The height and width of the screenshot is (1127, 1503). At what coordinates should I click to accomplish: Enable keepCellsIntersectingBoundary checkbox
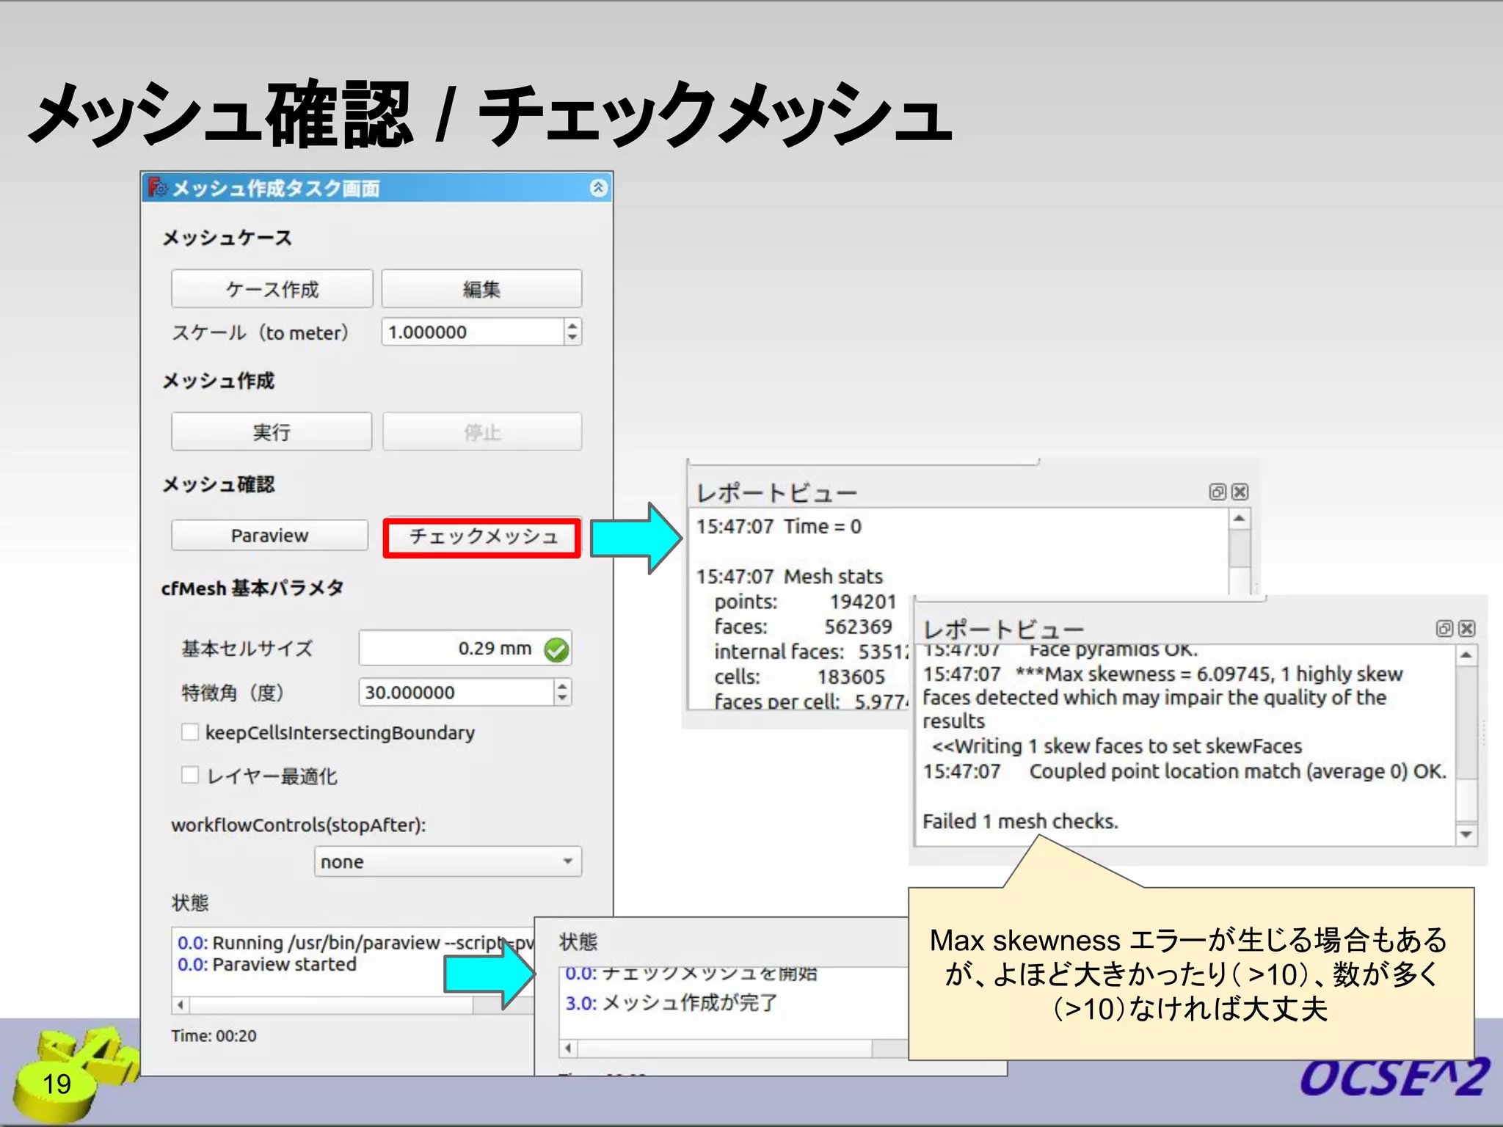point(190,732)
